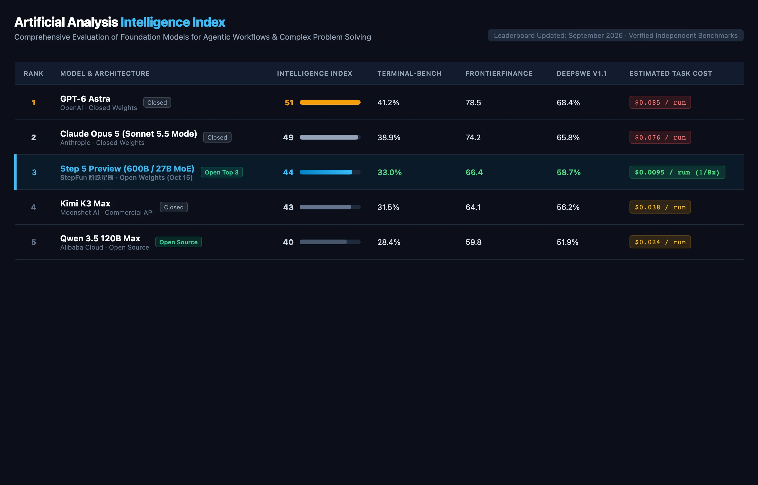Click the $0.038 / run cost tag
Screen dimensions: 758x485
(x=660, y=207)
